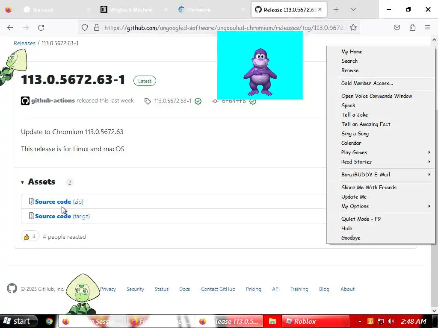Choose Hide in BonziBUDDY menu

coord(381,228)
